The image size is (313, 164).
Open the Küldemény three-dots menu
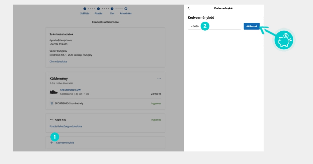159,79
